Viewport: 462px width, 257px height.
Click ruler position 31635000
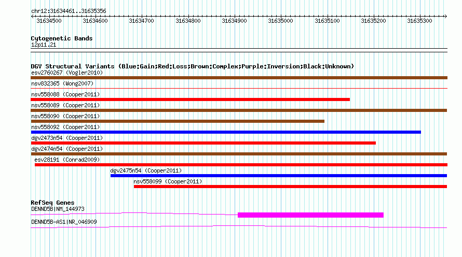(280, 21)
